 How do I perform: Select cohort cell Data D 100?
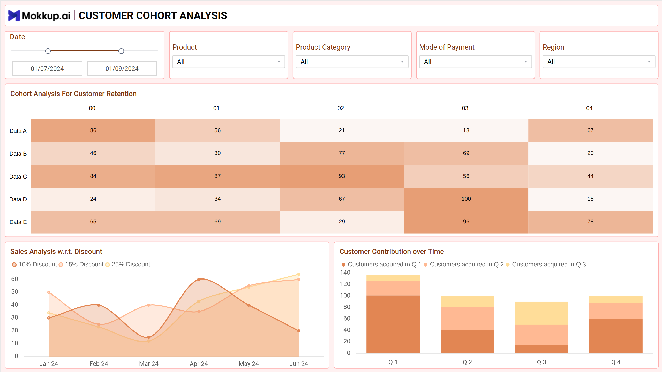tap(466, 199)
